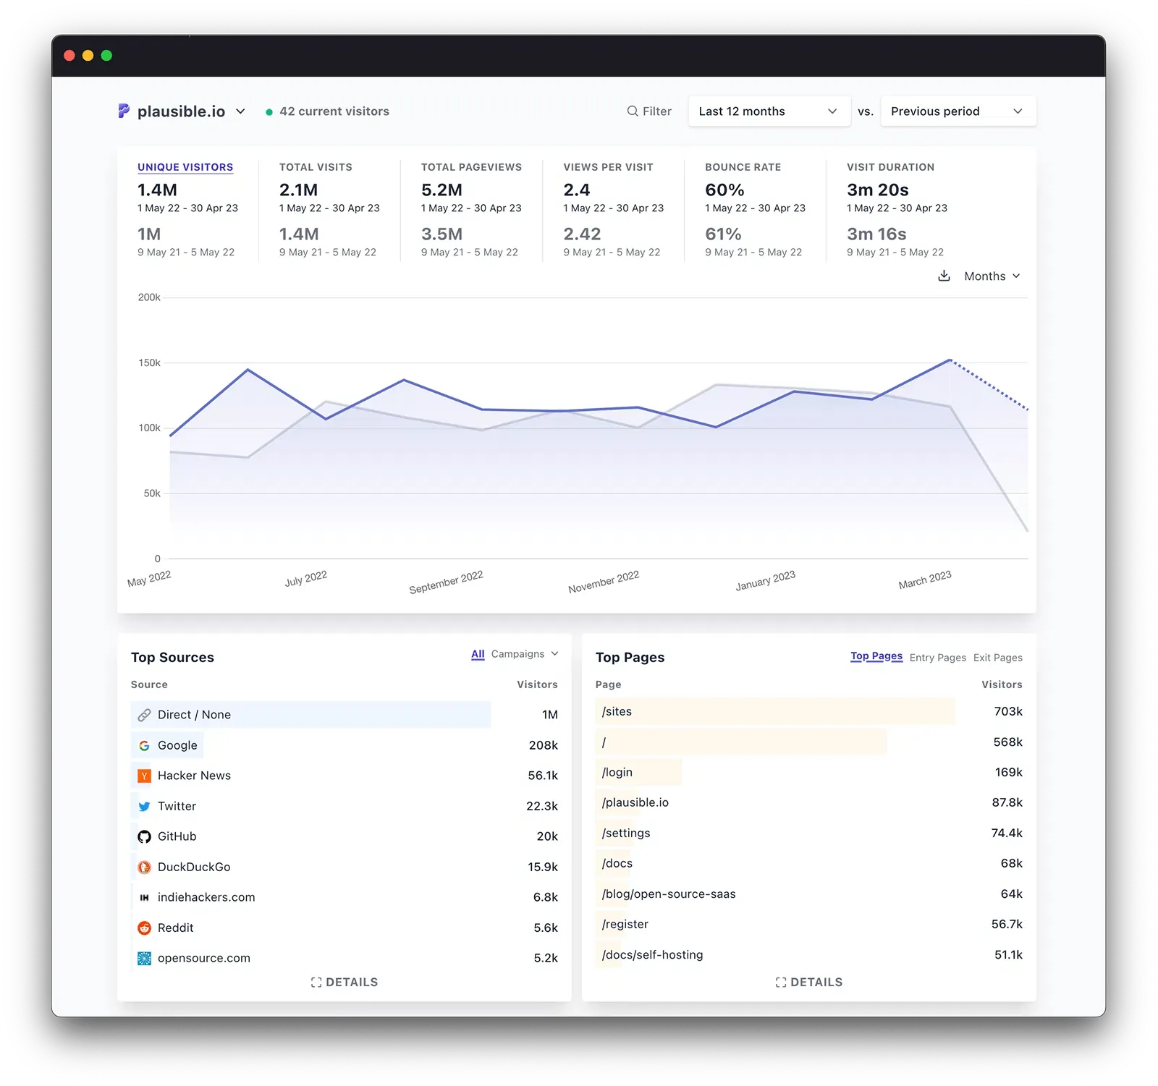The width and height of the screenshot is (1158, 1086).
Task: Click the link icon next to Direct / None
Action: (145, 715)
